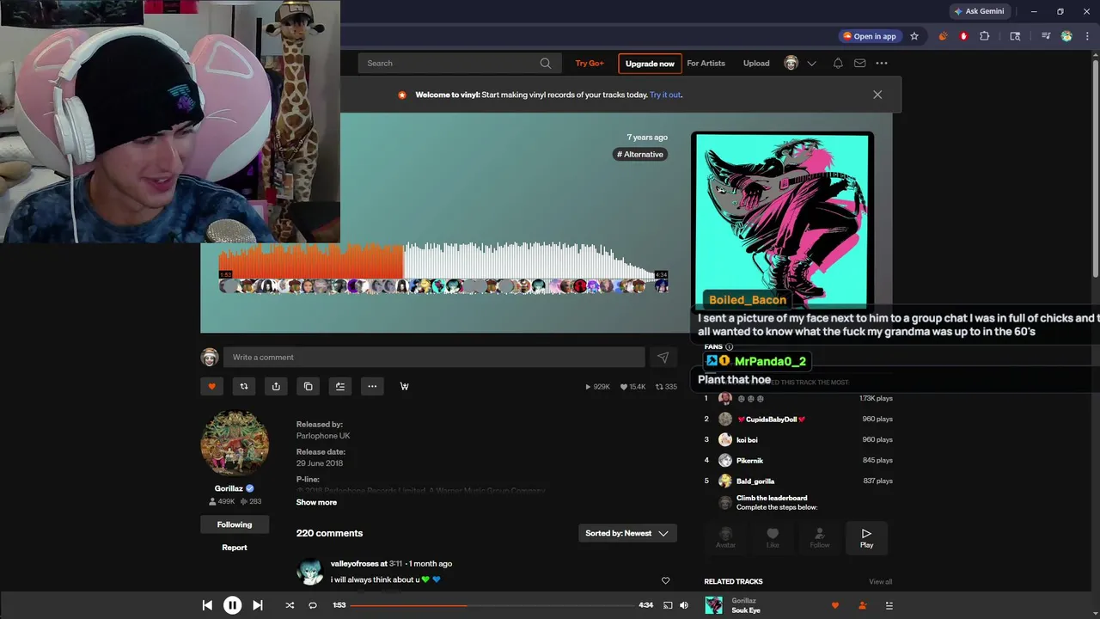Open the three-dot menu in the SoundCloud header
The width and height of the screenshot is (1100, 619).
(x=882, y=63)
